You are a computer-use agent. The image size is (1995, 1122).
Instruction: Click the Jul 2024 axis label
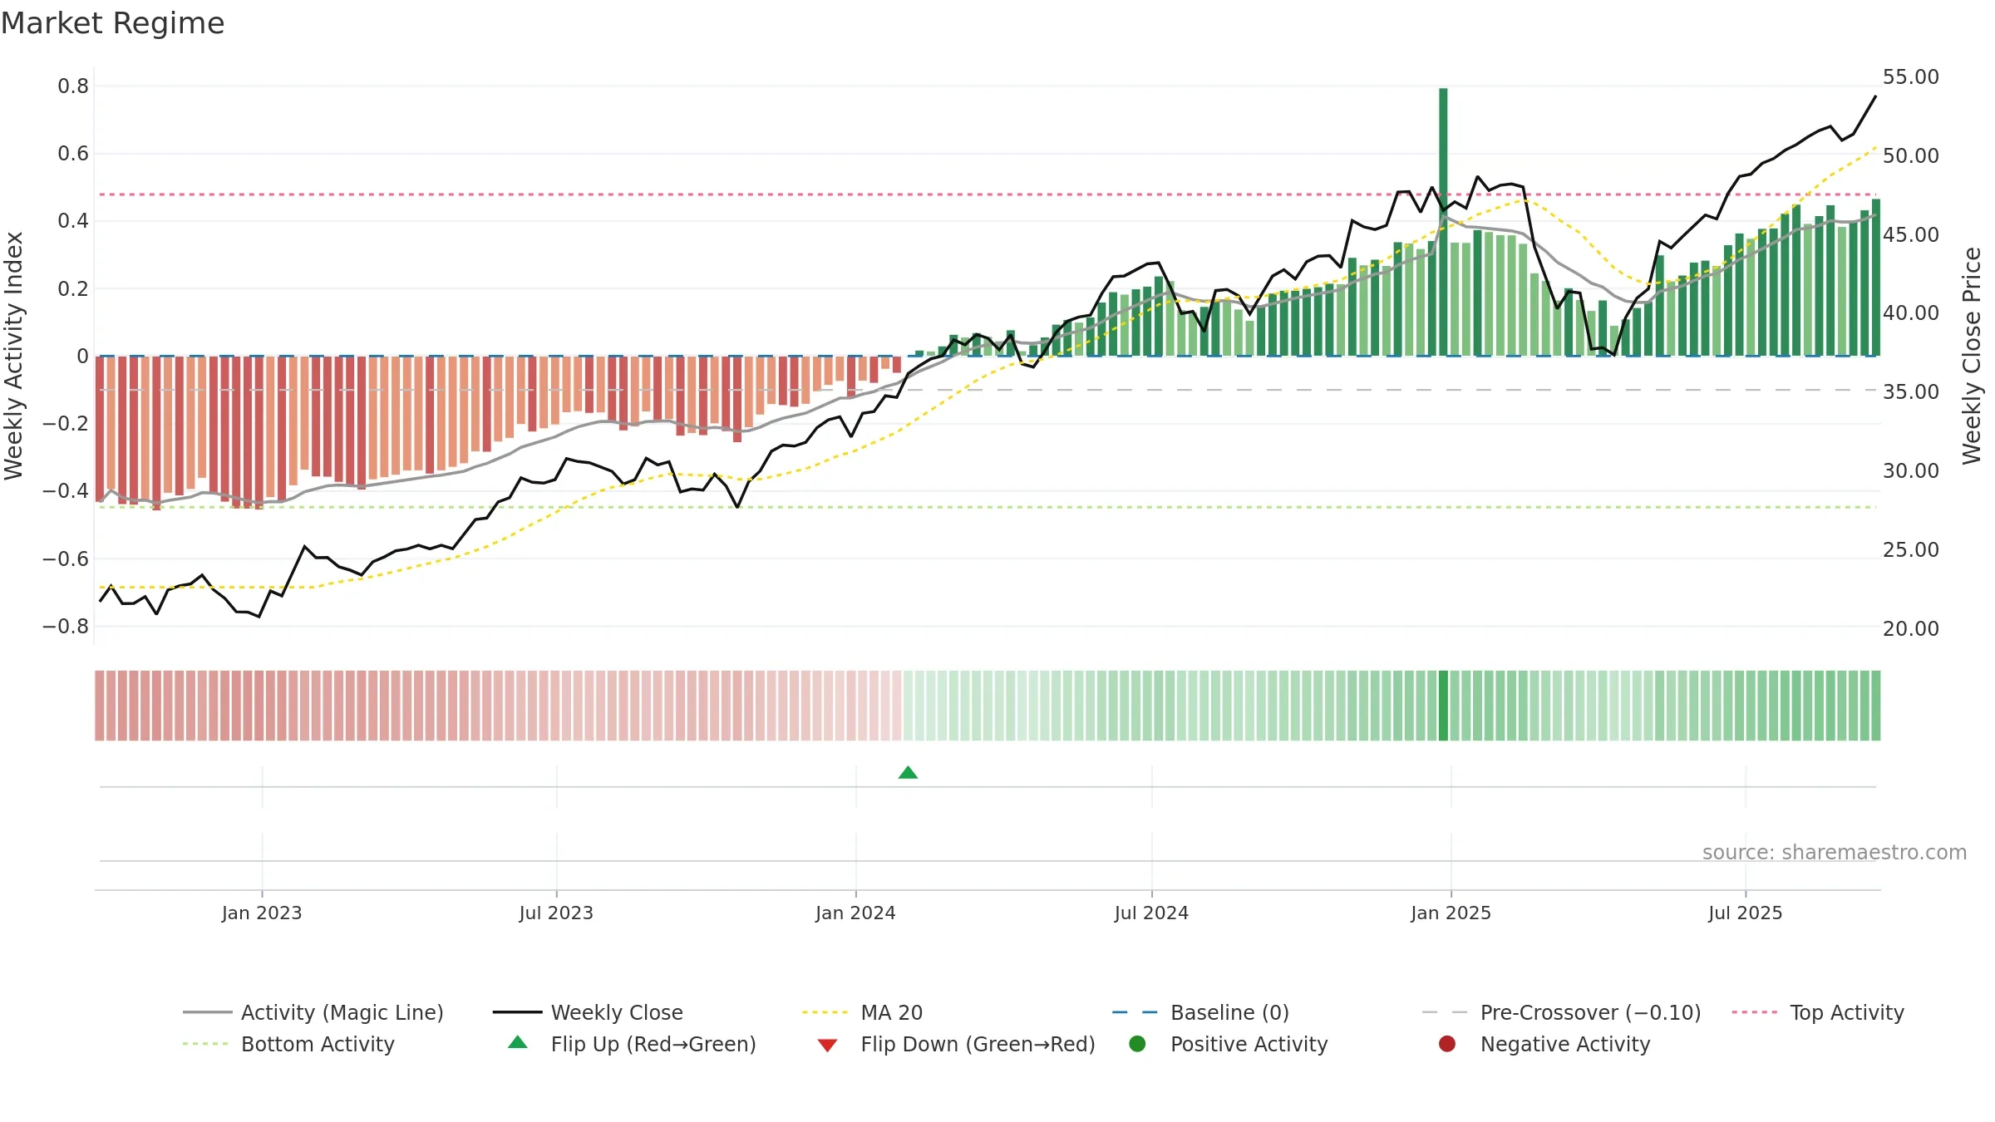tap(1151, 913)
